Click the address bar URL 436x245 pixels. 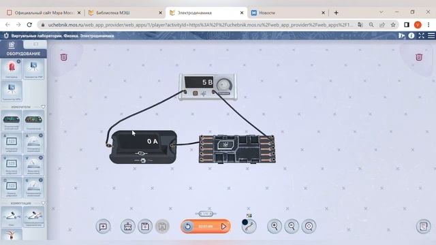click(200, 24)
